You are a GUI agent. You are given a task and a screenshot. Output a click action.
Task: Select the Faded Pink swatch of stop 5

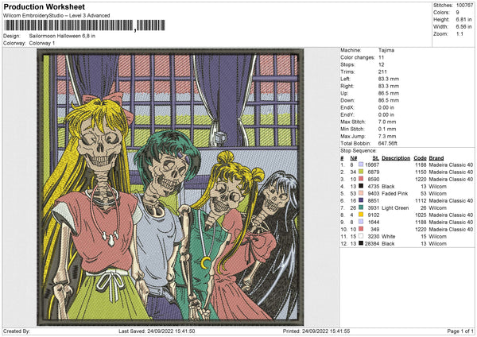click(361, 193)
